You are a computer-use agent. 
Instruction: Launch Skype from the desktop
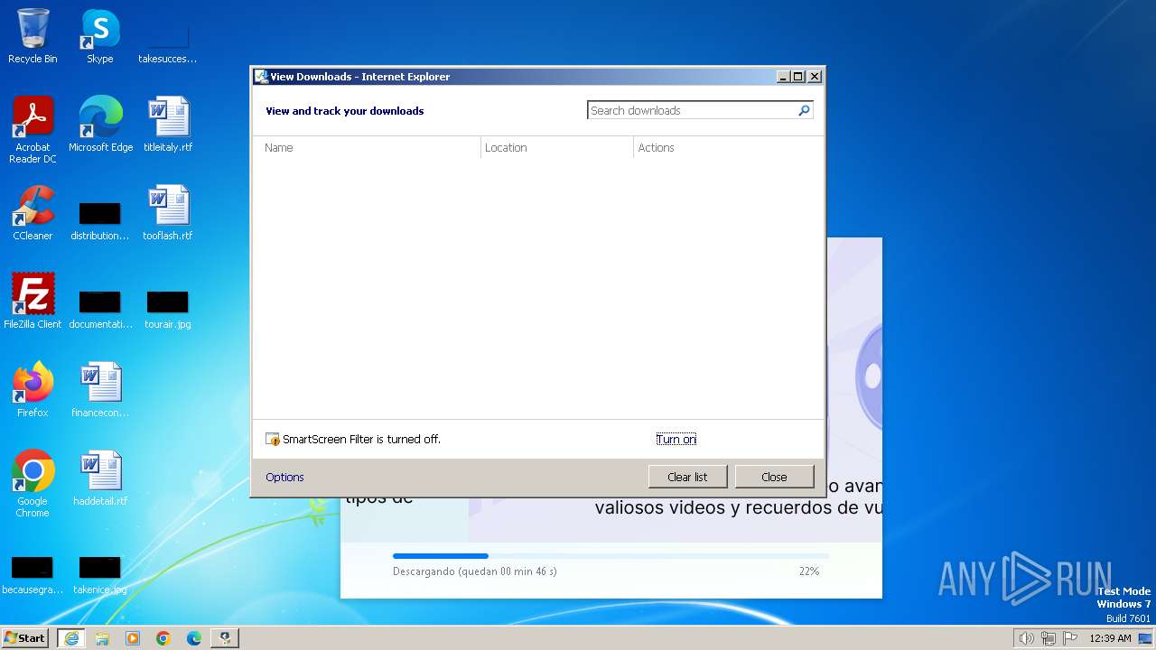click(99, 36)
